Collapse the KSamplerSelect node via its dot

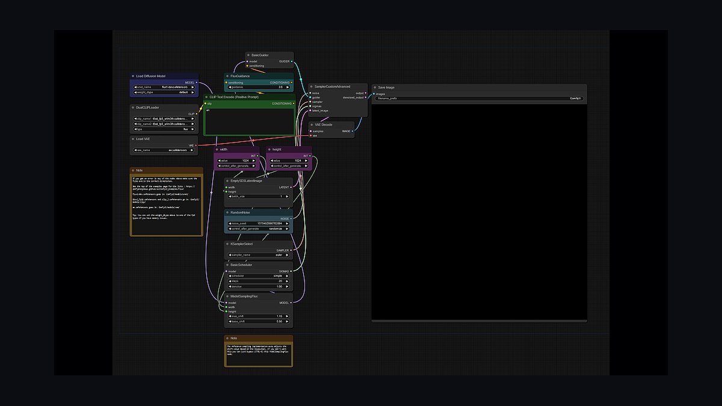pyautogui.click(x=227, y=244)
